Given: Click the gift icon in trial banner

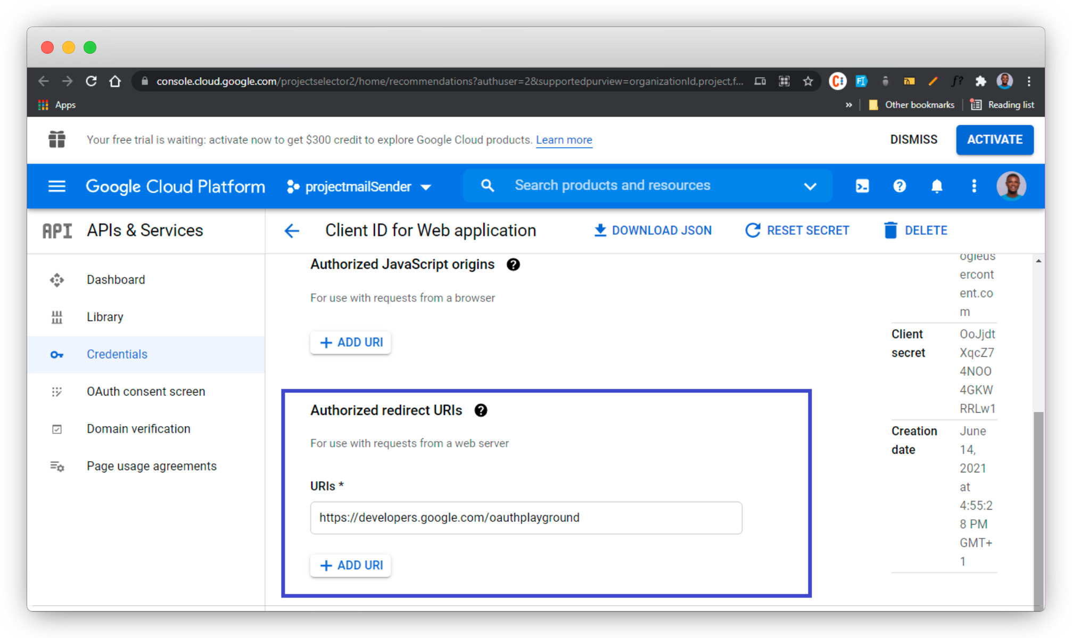Looking at the screenshot, I should point(57,140).
